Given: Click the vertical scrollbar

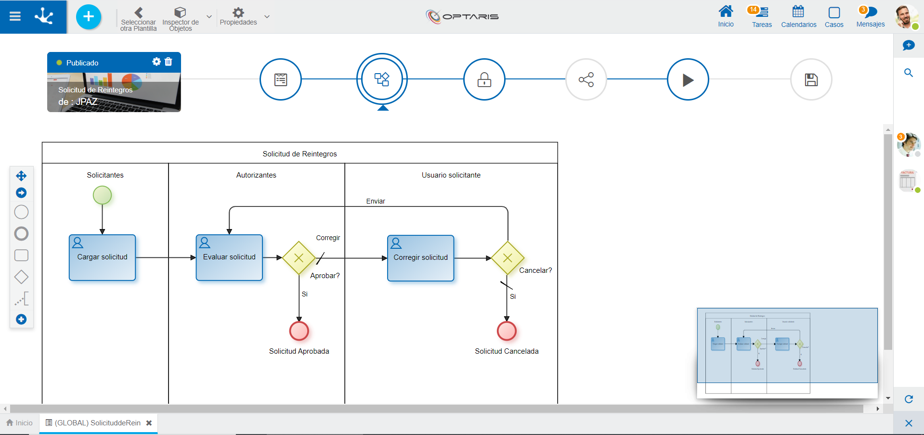Looking at the screenshot, I should 888,242.
